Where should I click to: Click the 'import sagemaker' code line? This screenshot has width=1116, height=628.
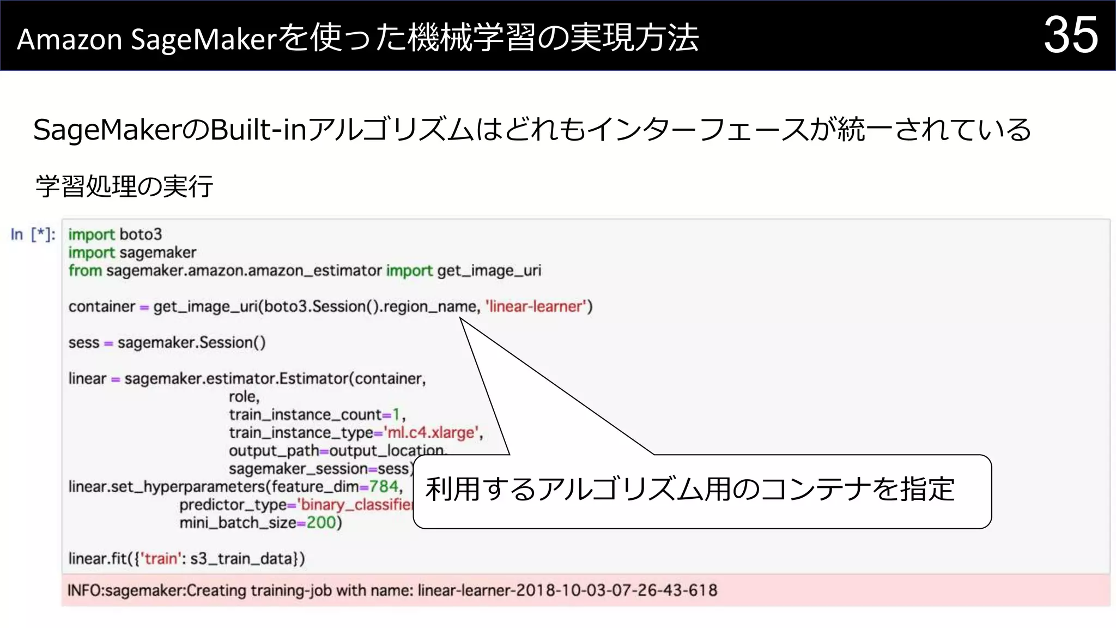tap(132, 252)
